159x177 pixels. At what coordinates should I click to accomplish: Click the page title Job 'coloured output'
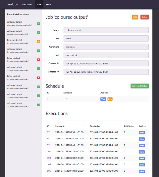(x=67, y=17)
